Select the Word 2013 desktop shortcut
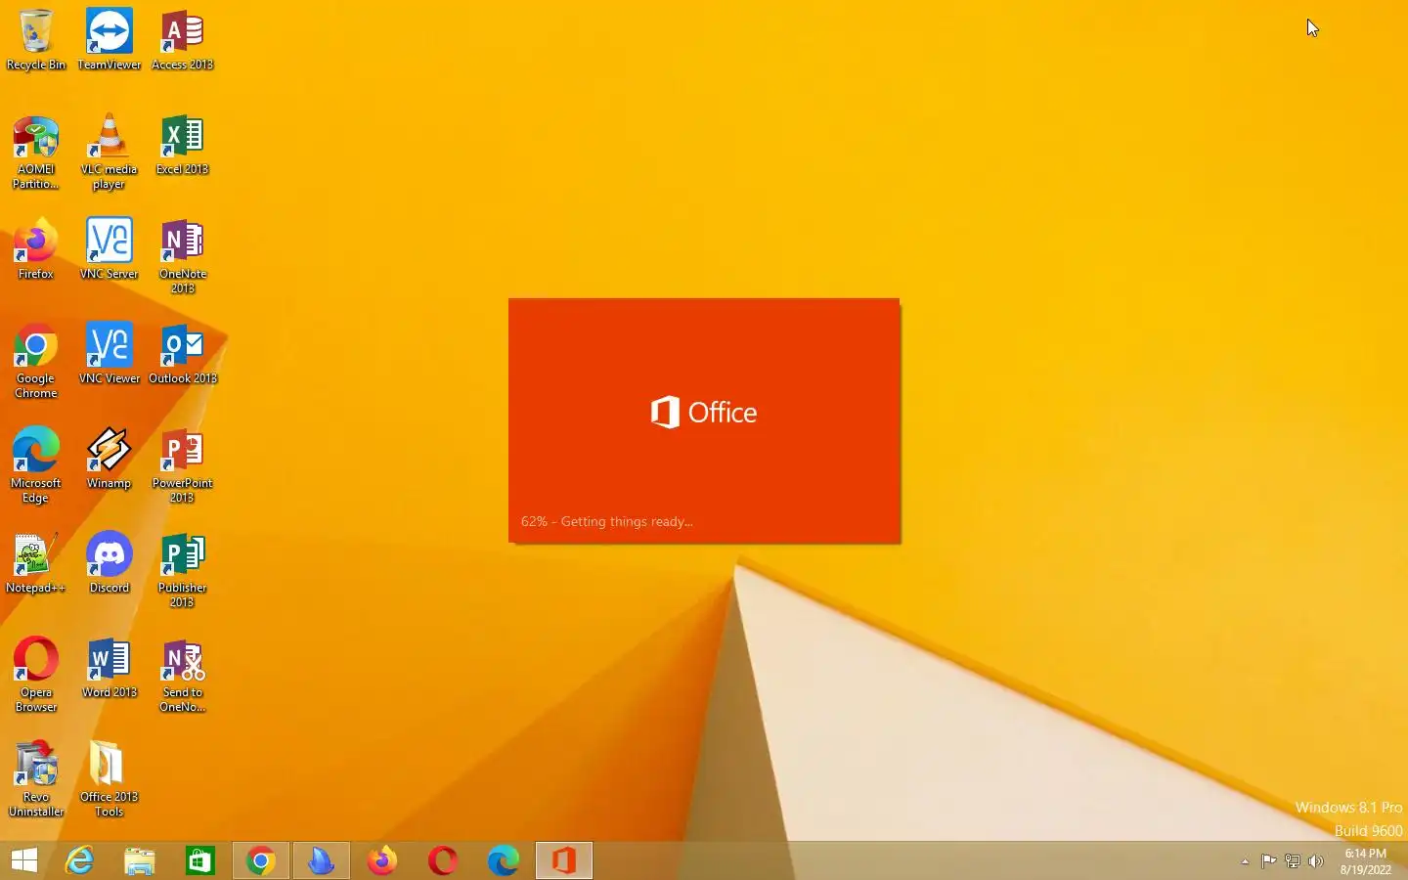The height and width of the screenshot is (880, 1408). [x=109, y=668]
